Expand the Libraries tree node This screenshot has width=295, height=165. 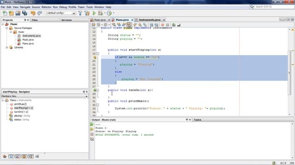click(x=7, y=48)
